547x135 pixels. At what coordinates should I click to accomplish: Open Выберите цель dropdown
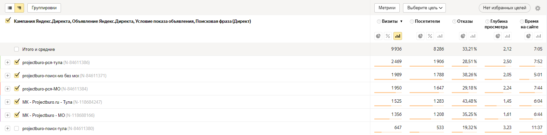pos(424,8)
